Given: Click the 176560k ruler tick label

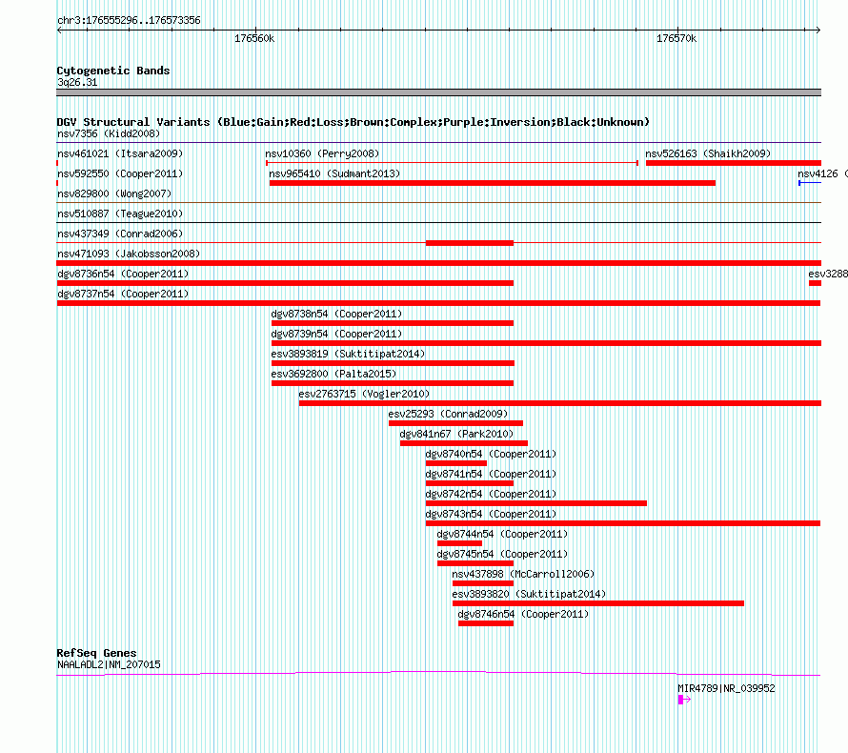Looking at the screenshot, I should tap(254, 39).
